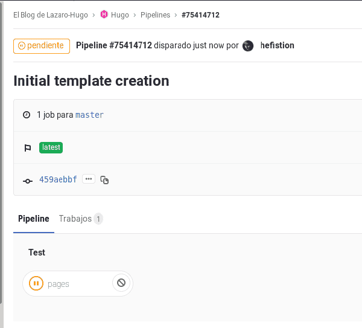Open commit 459aebbf
362x328 pixels.
(x=58, y=179)
